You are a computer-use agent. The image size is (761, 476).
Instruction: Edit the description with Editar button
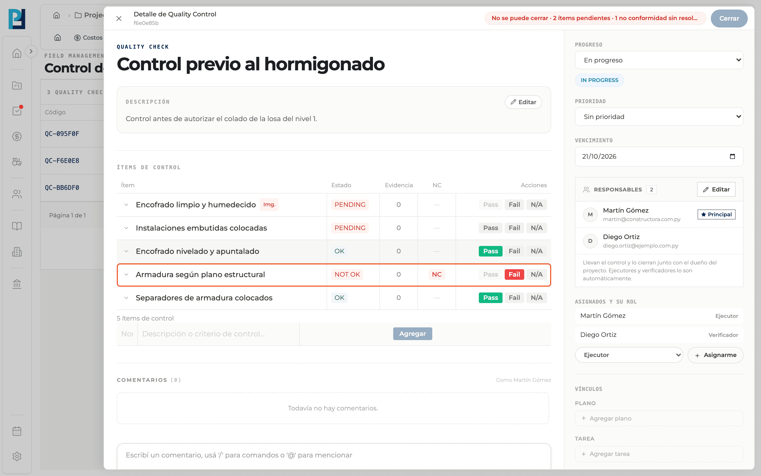point(523,102)
